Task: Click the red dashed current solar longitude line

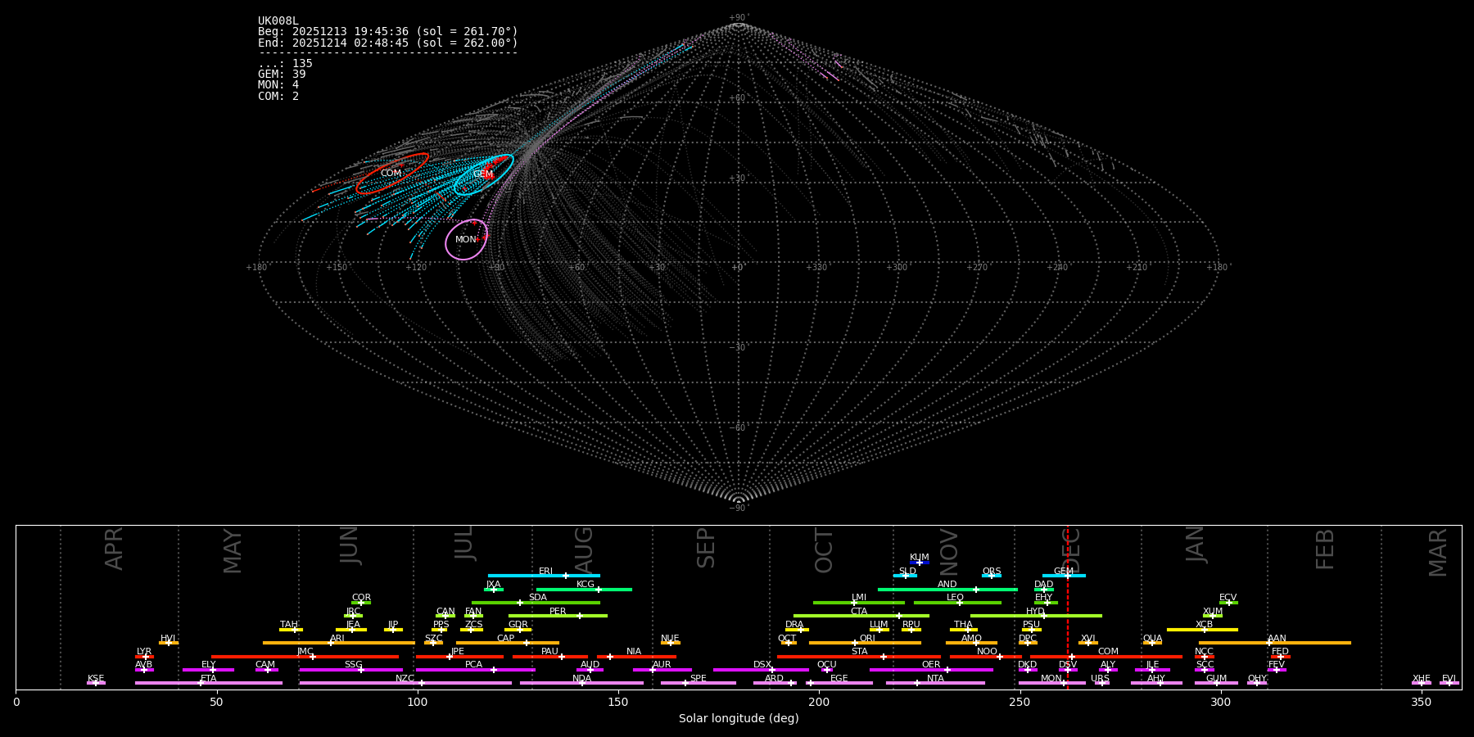Action: click(1068, 607)
